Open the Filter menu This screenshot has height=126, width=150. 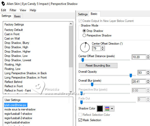click(x=13, y=10)
